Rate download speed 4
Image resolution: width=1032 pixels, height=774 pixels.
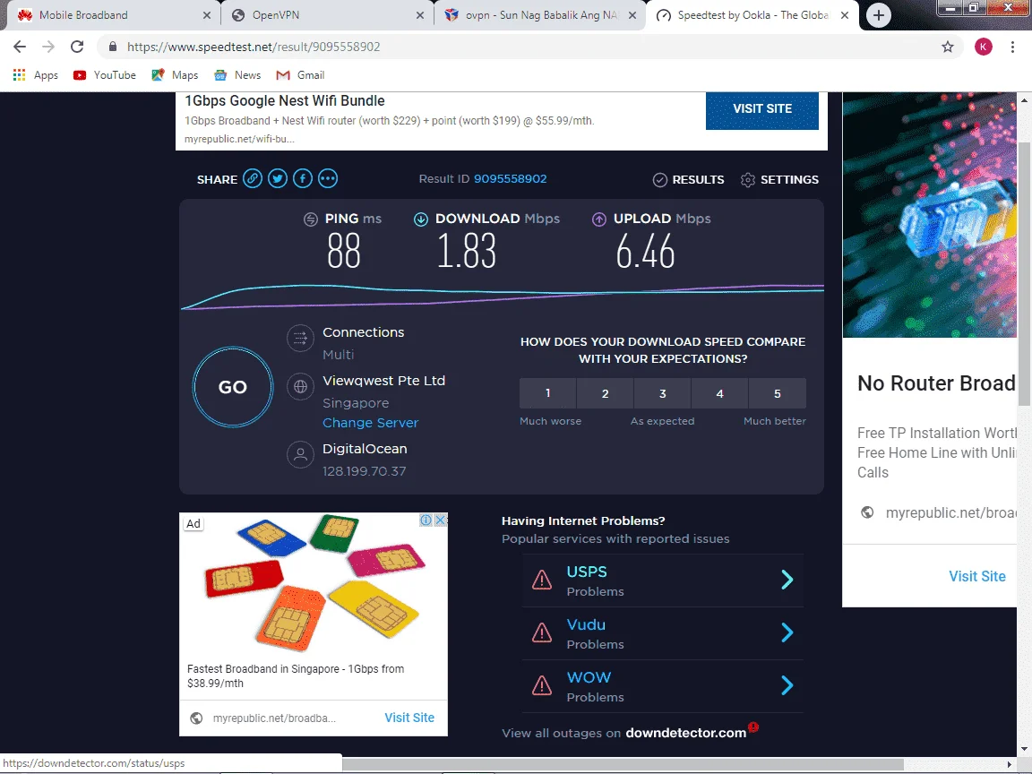tap(720, 393)
